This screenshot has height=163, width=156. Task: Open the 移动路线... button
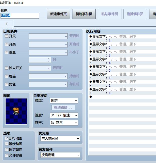63,107
